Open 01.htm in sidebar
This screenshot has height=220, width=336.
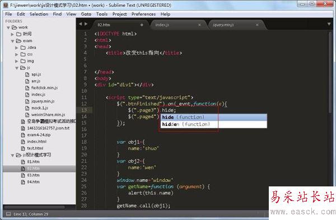coord(34,162)
